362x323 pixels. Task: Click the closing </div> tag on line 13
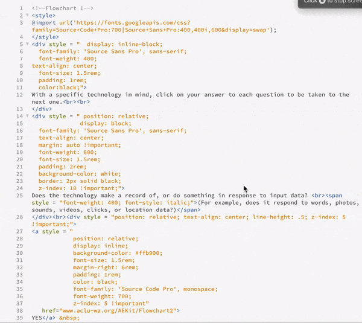42,109
